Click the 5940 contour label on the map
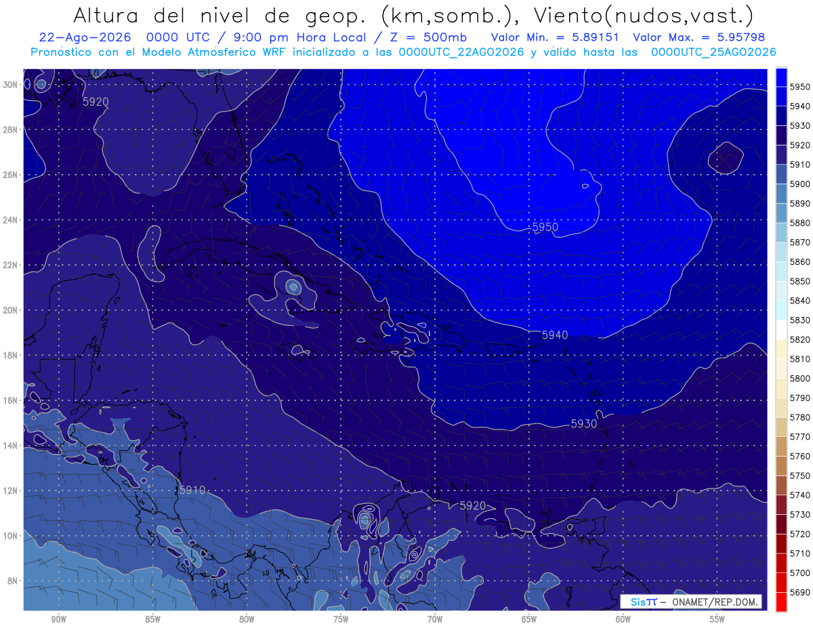 [x=555, y=335]
